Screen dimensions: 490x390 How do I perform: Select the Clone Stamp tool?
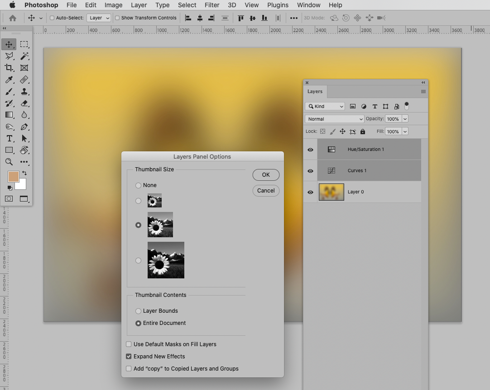[24, 91]
